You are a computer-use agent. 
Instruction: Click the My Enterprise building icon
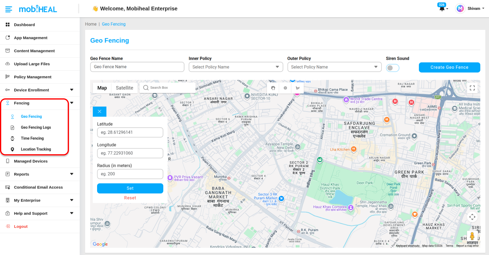coord(8,200)
